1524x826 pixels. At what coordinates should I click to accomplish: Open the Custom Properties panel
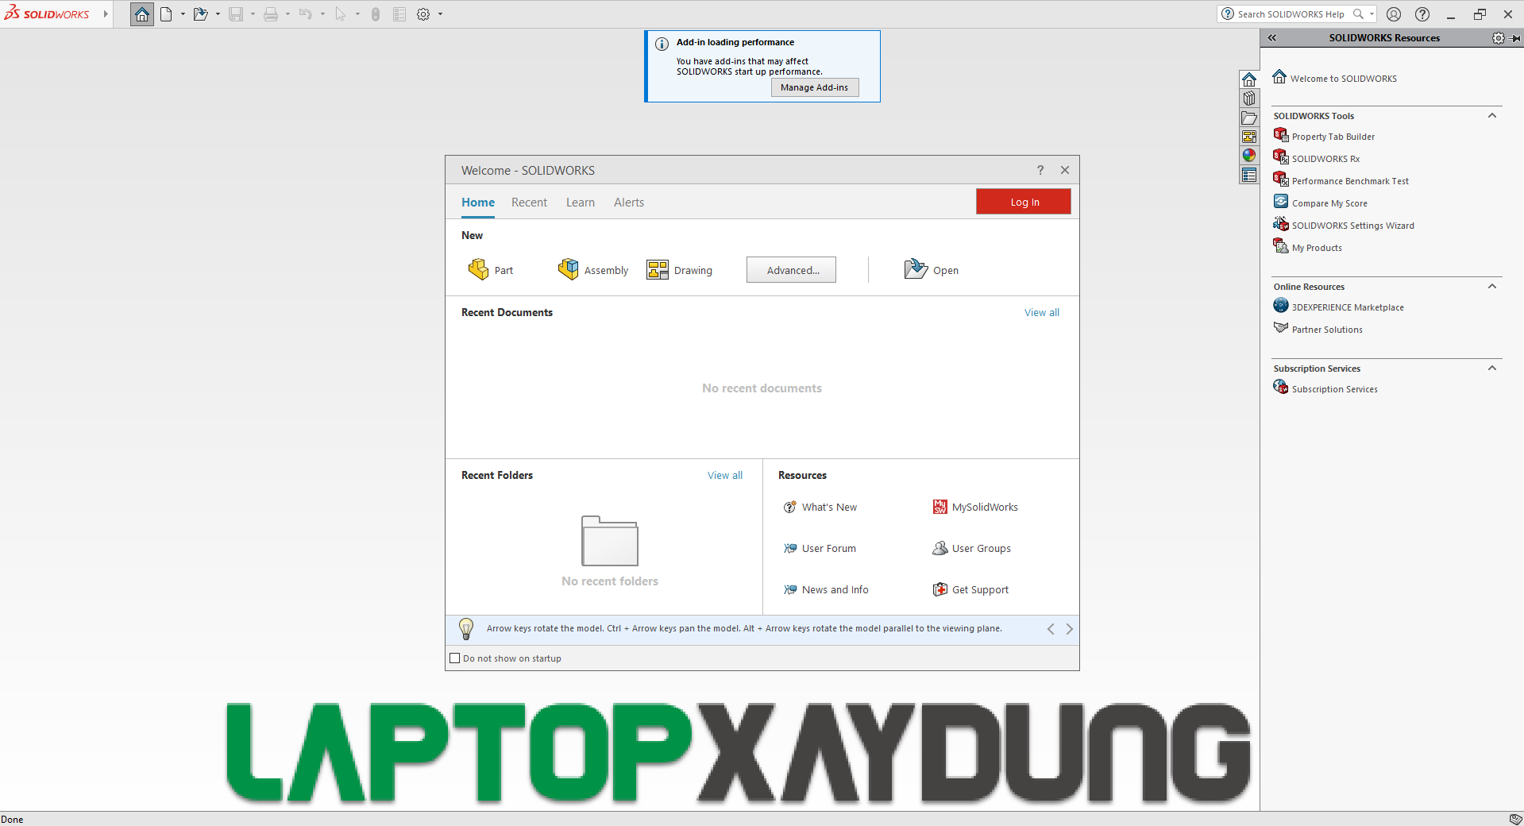pos(1249,175)
